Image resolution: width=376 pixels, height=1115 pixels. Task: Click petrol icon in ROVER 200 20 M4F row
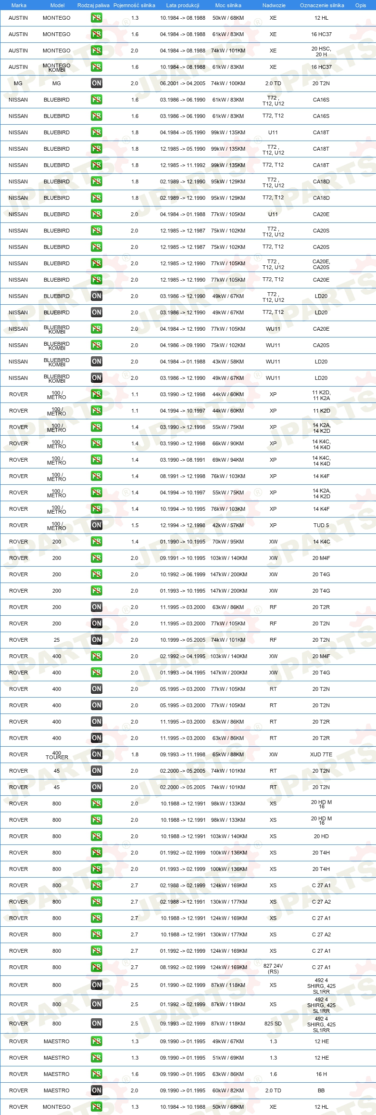click(97, 558)
